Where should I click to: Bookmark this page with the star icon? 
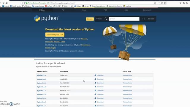click(165, 3)
